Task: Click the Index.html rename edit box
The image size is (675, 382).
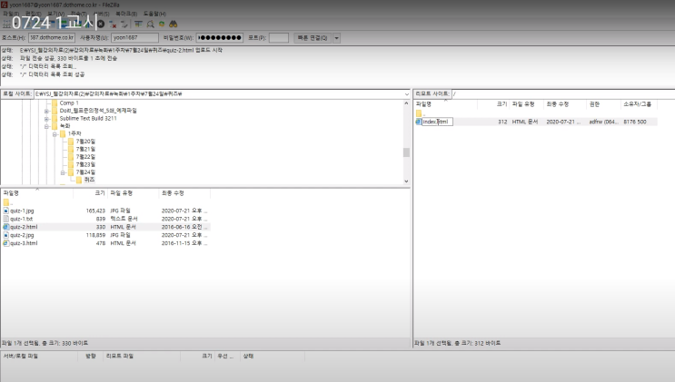Action: [437, 122]
